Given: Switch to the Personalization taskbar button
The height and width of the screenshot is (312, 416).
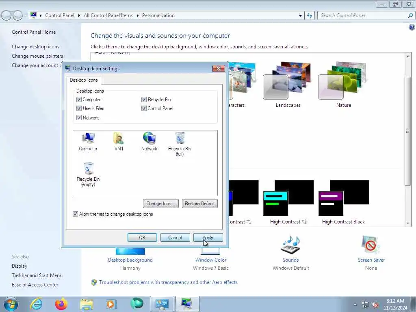Looking at the screenshot, I should pyautogui.click(x=187, y=304).
